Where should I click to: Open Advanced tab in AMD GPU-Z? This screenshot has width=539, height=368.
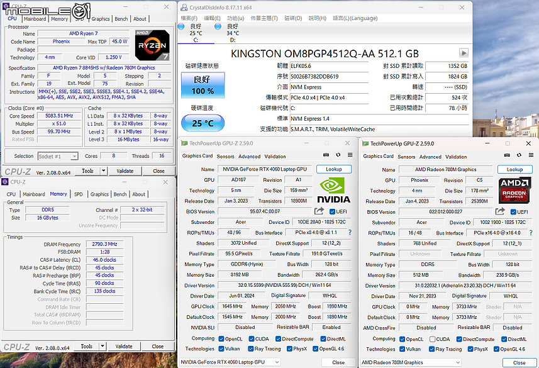tap(430, 157)
